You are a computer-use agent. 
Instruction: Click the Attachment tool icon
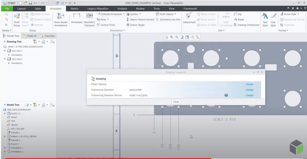[x=189, y=17]
